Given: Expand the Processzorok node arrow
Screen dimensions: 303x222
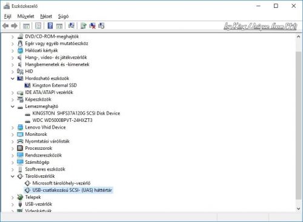Looking at the screenshot, I should tap(13, 149).
